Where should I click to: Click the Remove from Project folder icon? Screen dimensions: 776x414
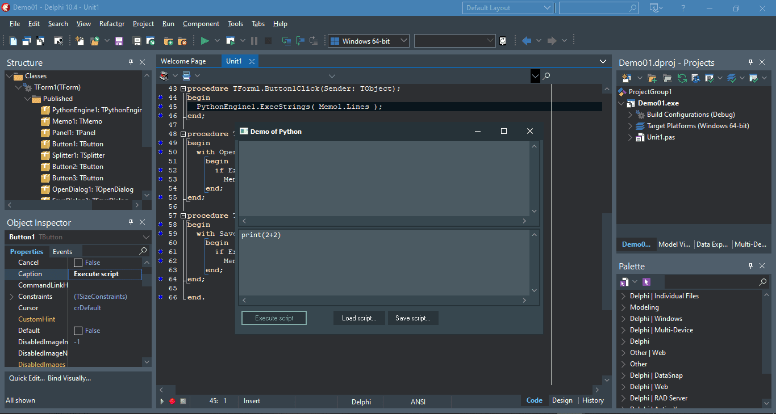pyautogui.click(x=183, y=40)
